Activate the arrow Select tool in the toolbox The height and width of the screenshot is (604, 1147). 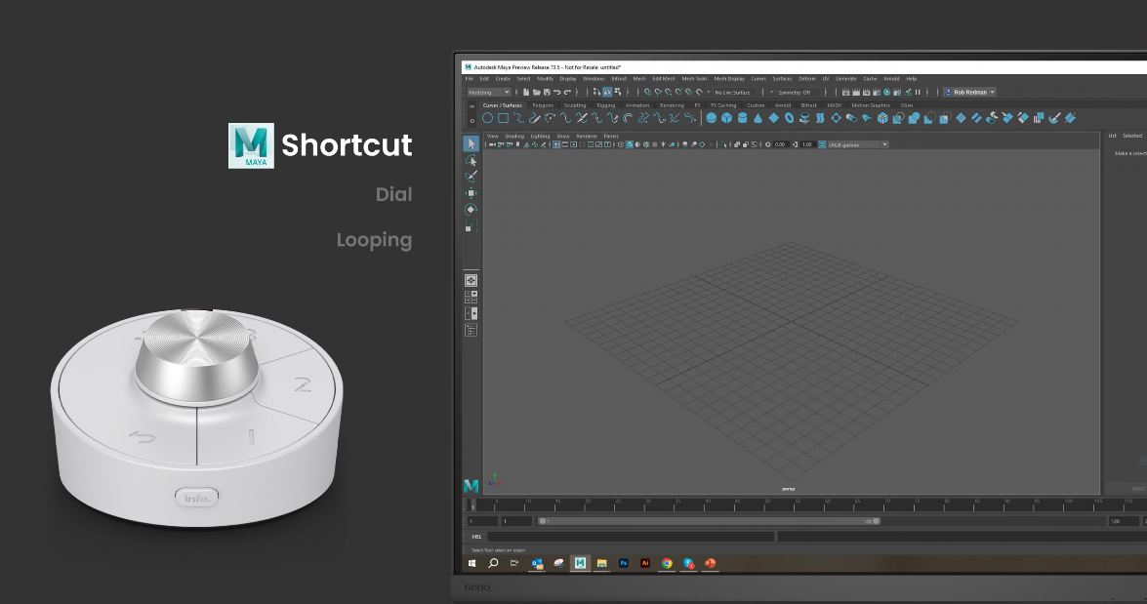point(471,143)
